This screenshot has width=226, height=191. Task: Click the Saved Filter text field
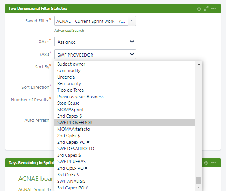(91, 21)
